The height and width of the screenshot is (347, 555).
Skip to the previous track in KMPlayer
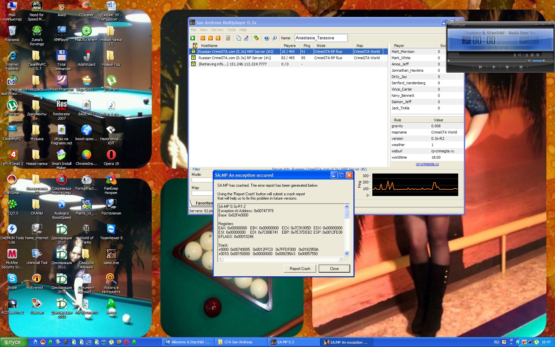coord(480,67)
